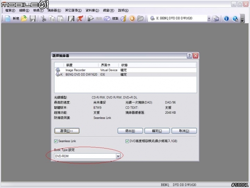Select the Image Recorder row
This screenshot has width=250, height=188.
(125, 70)
